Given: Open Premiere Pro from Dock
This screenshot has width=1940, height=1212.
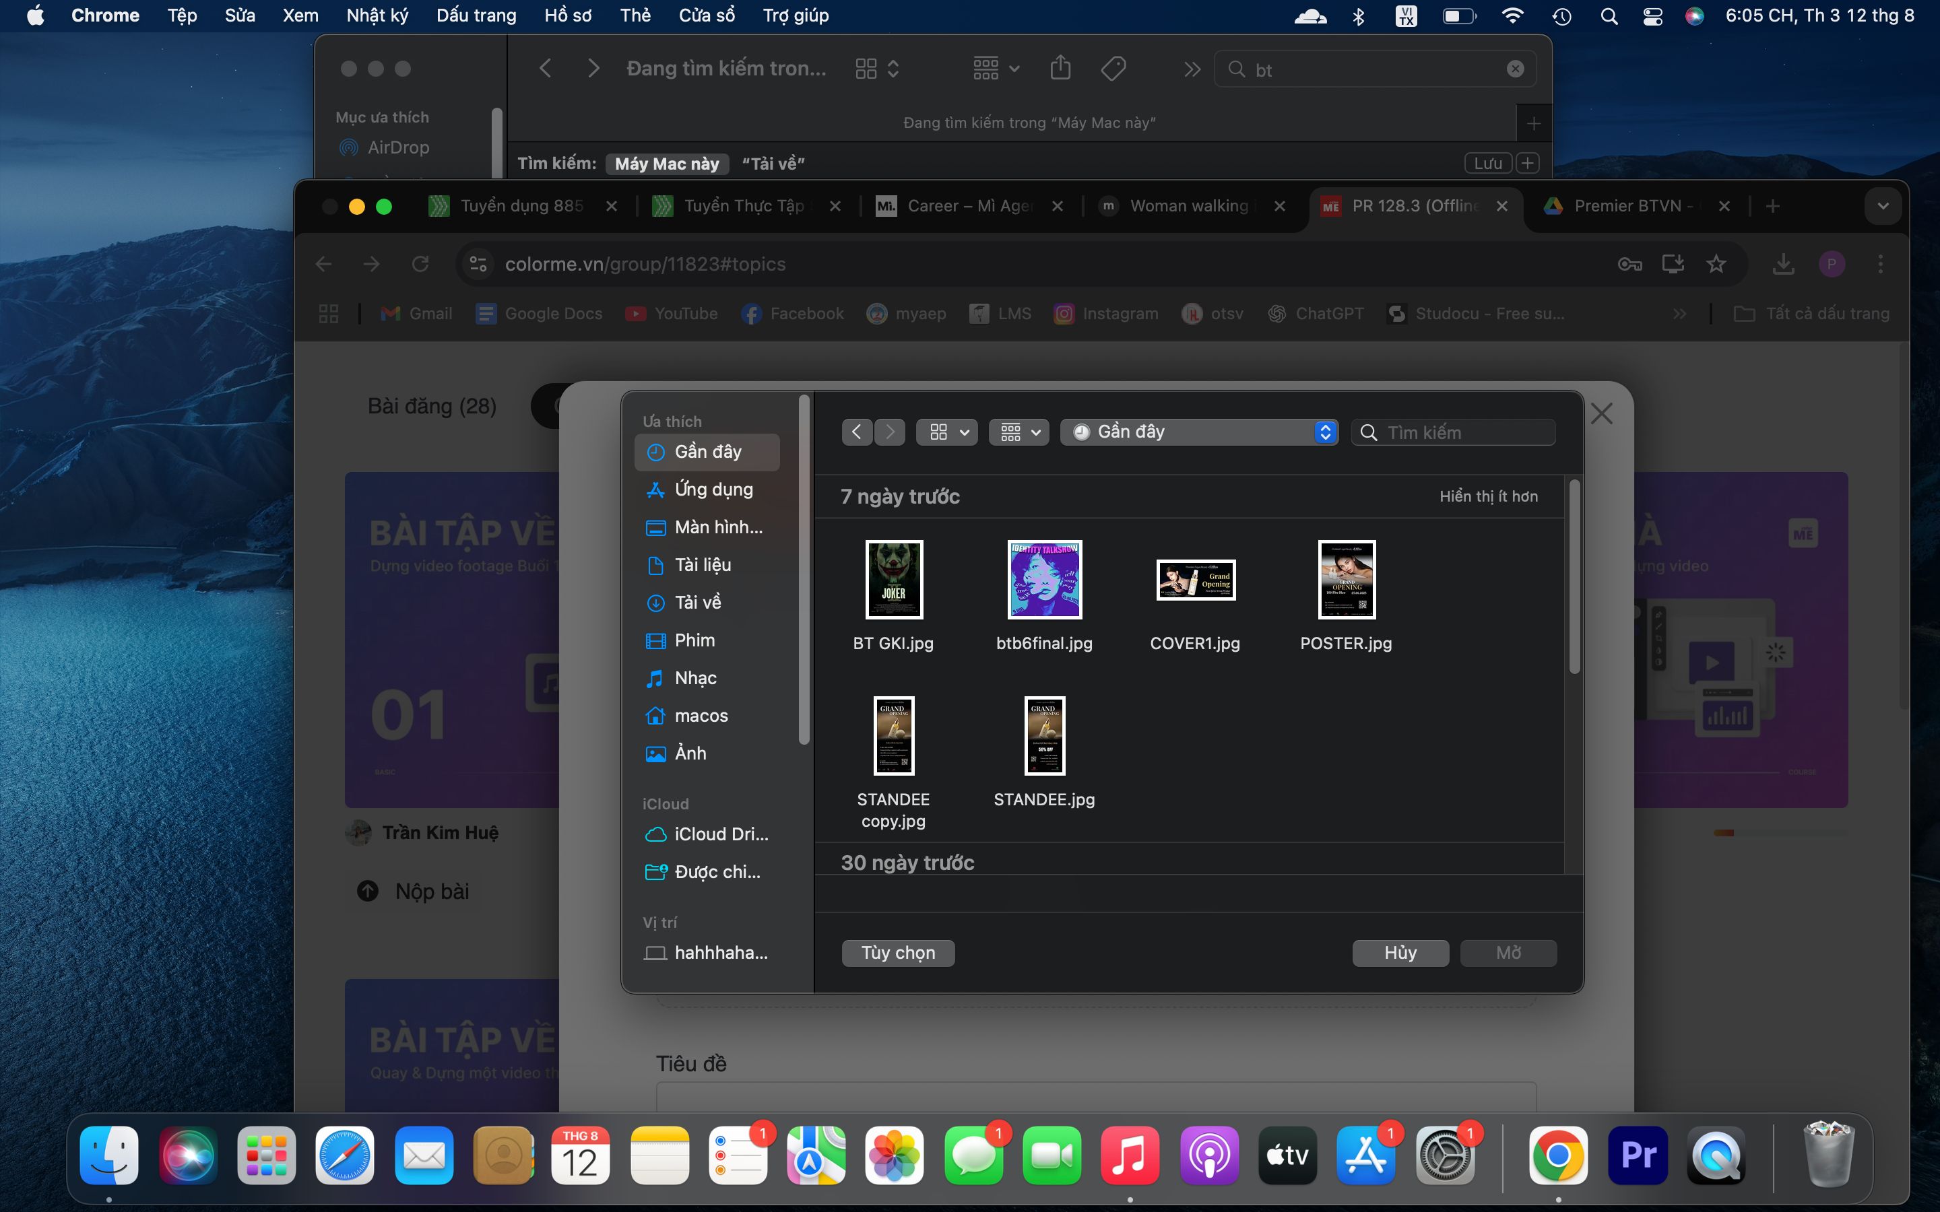Looking at the screenshot, I should pyautogui.click(x=1638, y=1155).
